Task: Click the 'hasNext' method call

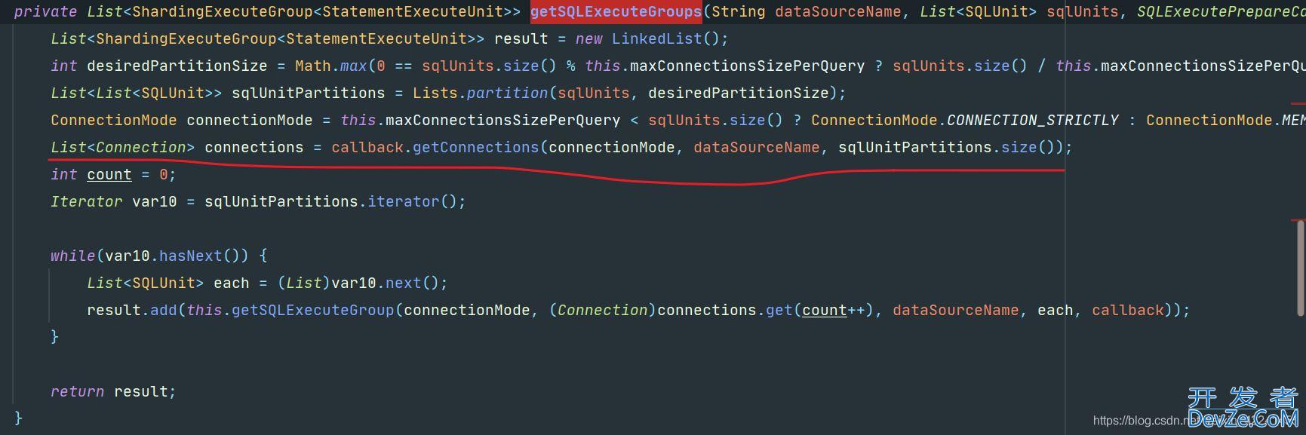Action: click(190, 256)
